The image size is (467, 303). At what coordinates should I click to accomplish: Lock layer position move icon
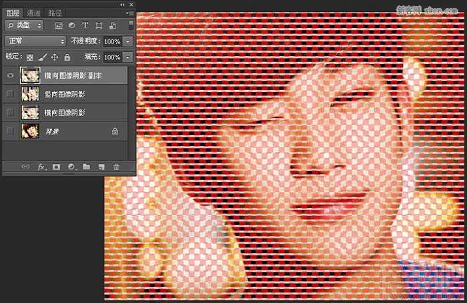[55, 57]
